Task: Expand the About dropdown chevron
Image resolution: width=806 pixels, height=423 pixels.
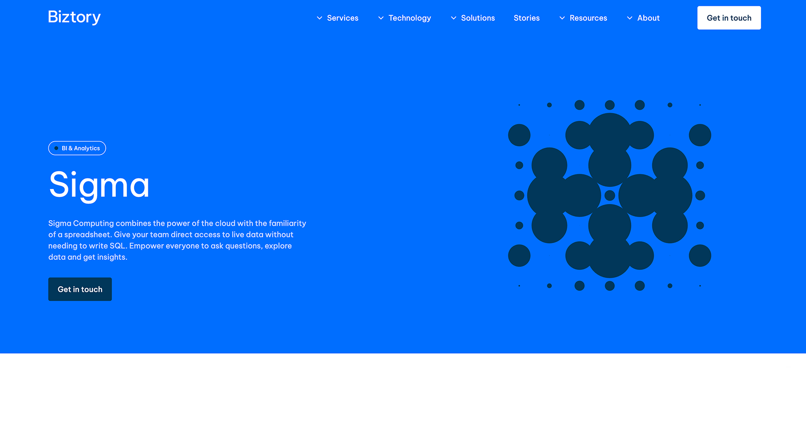Action: 630,18
